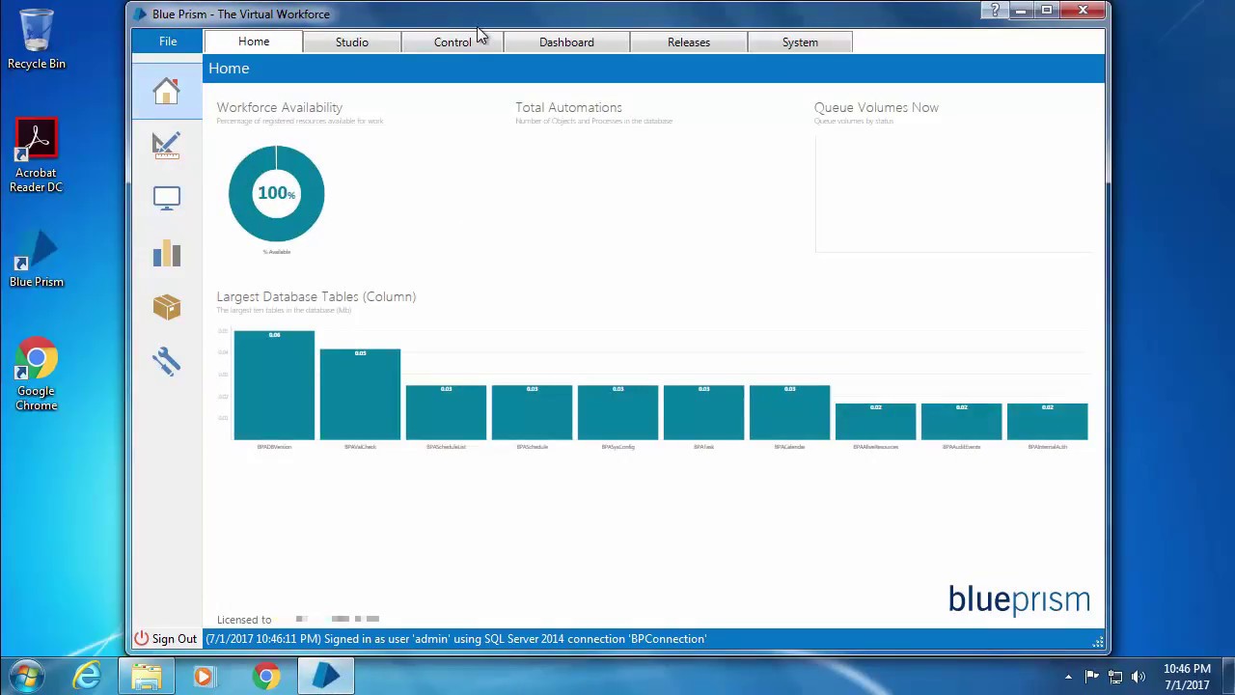Image resolution: width=1235 pixels, height=695 pixels.
Task: Launch Internet Explorer from the taskbar
Action: tap(87, 676)
